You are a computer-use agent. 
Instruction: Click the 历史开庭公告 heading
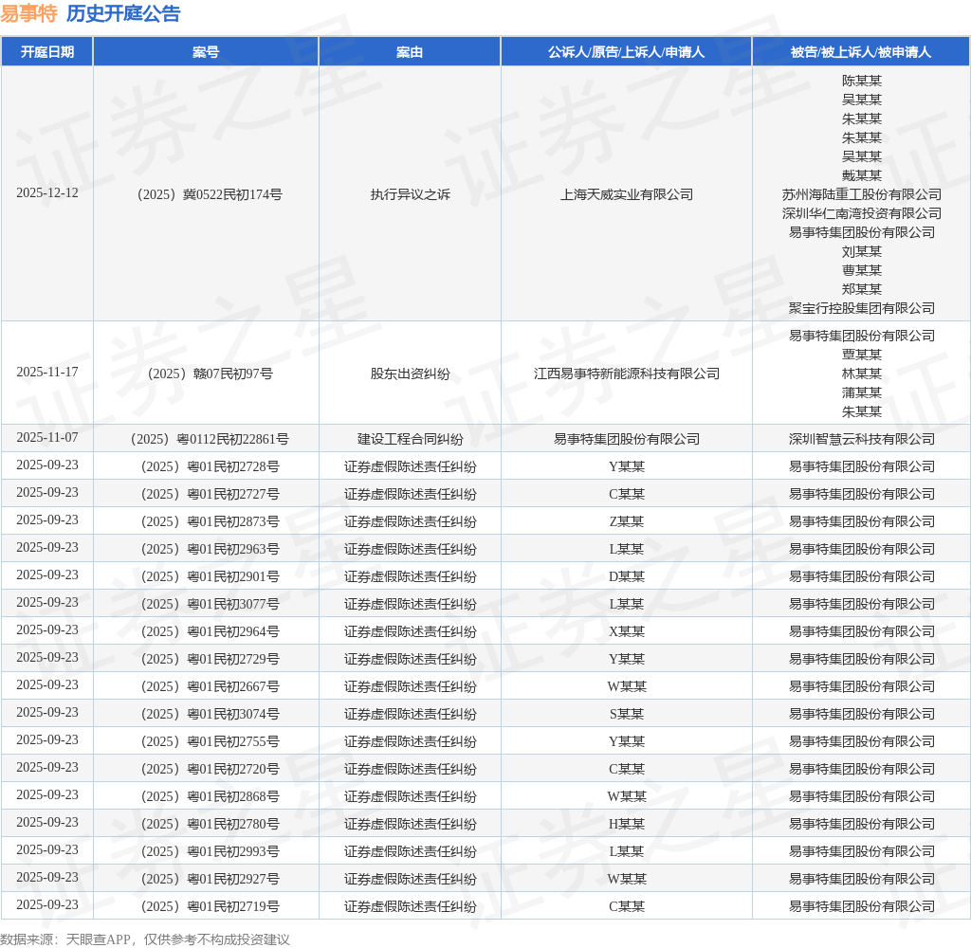click(123, 13)
